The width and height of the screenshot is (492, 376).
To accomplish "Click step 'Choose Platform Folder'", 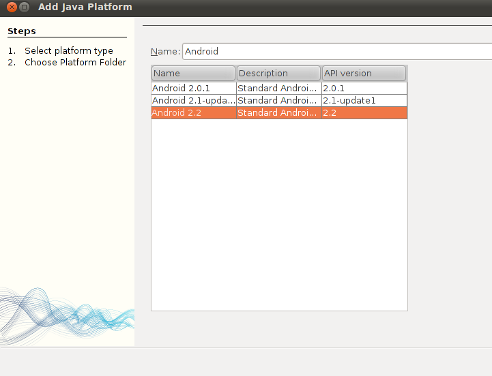I will click(x=75, y=63).
